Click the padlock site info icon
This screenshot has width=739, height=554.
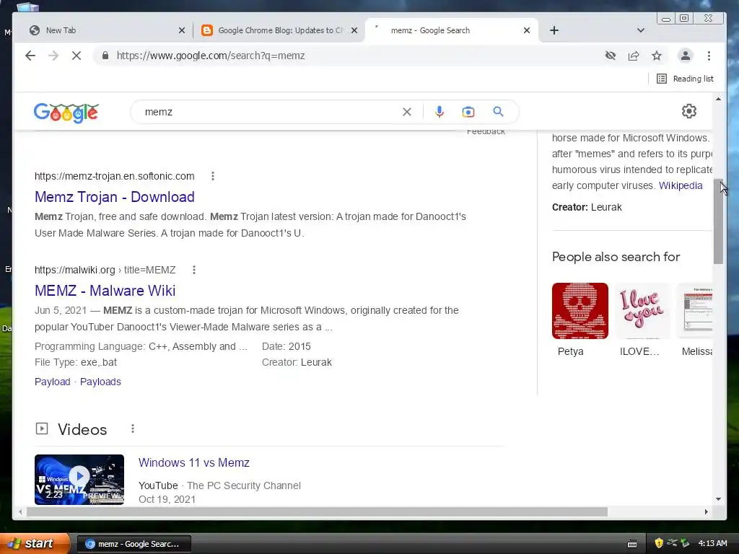[105, 56]
